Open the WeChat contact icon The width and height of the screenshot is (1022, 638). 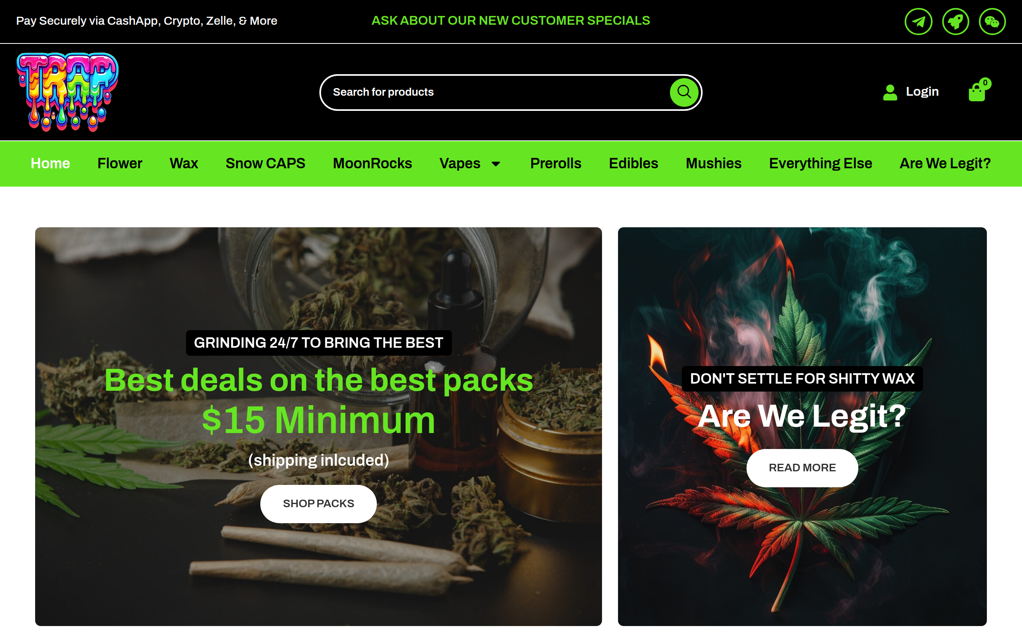pos(992,21)
